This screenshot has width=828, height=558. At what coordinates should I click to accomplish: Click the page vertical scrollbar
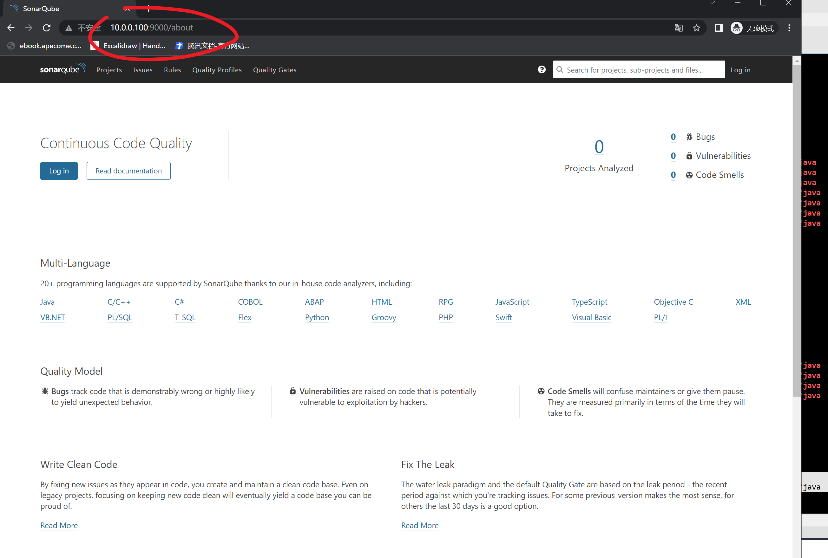797,228
